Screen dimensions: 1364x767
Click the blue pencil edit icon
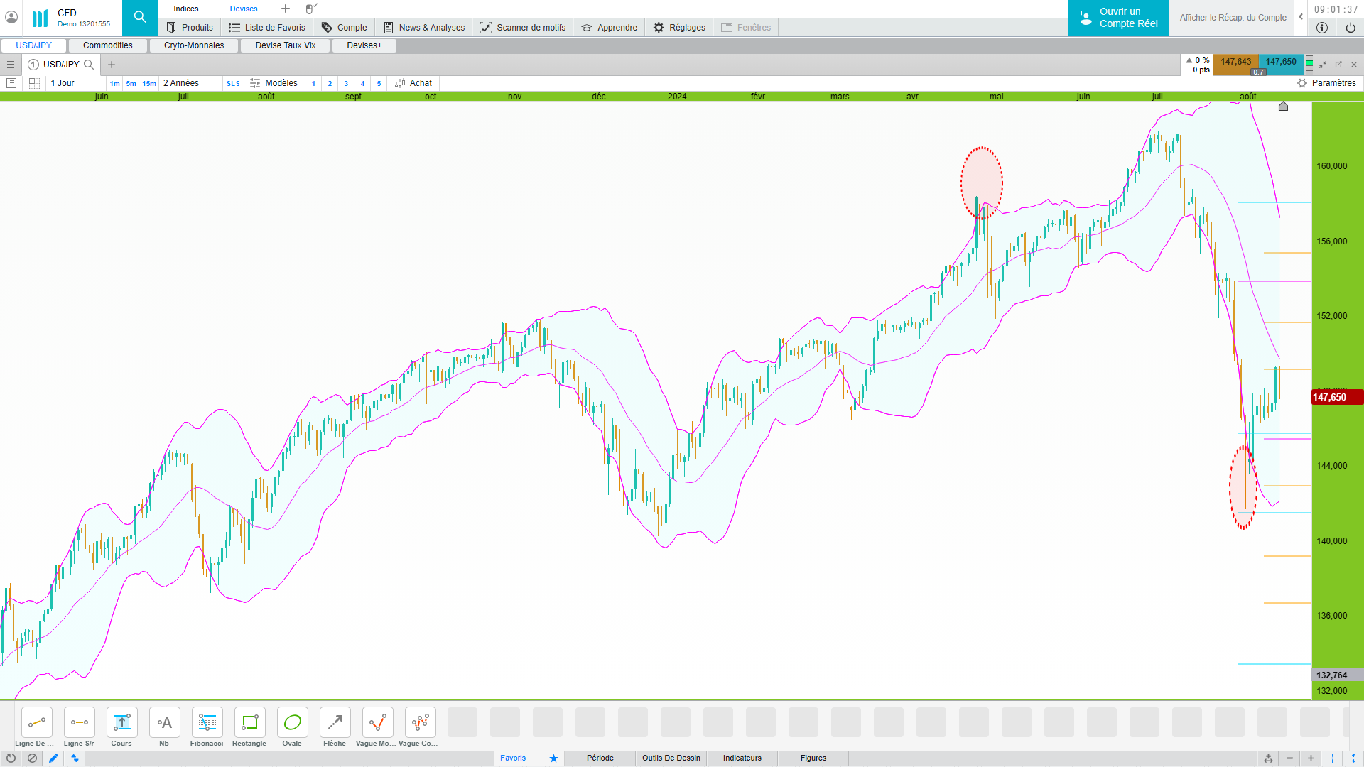53,758
